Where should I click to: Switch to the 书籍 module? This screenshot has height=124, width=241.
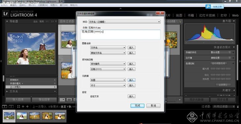point(191,15)
